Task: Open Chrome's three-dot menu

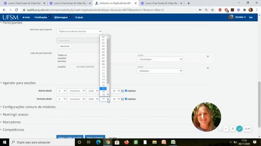Action: pos(257,10)
